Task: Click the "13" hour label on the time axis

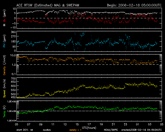Action: pos(65,124)
